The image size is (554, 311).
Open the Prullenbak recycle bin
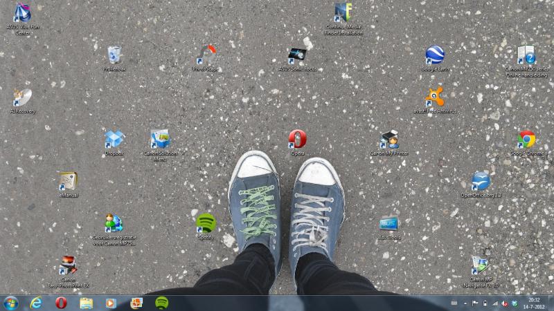click(114, 58)
